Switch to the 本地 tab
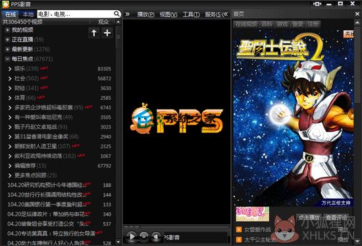The width and height of the screenshot is (362, 246). click(28, 15)
